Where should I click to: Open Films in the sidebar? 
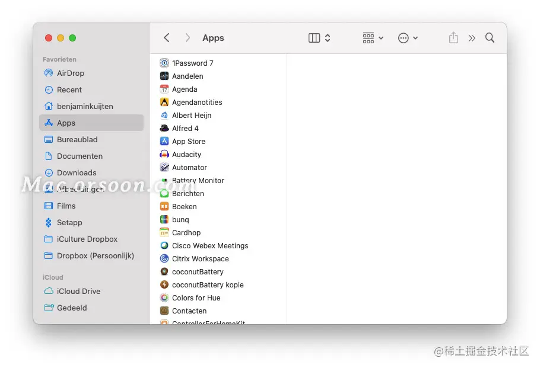point(91,206)
